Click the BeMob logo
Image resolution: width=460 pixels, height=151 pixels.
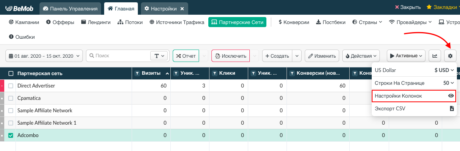point(19,9)
